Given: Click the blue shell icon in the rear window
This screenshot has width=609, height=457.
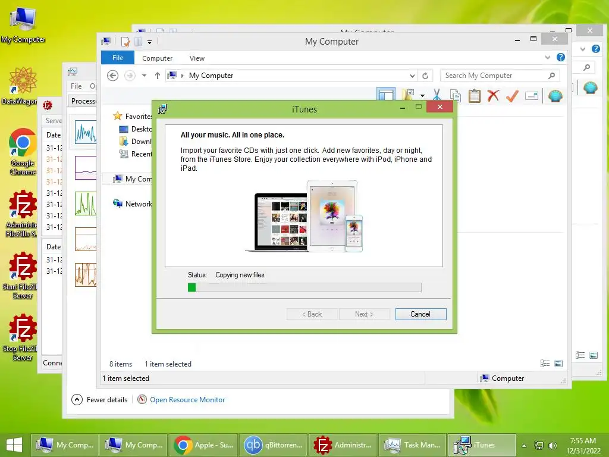Looking at the screenshot, I should tap(591, 87).
